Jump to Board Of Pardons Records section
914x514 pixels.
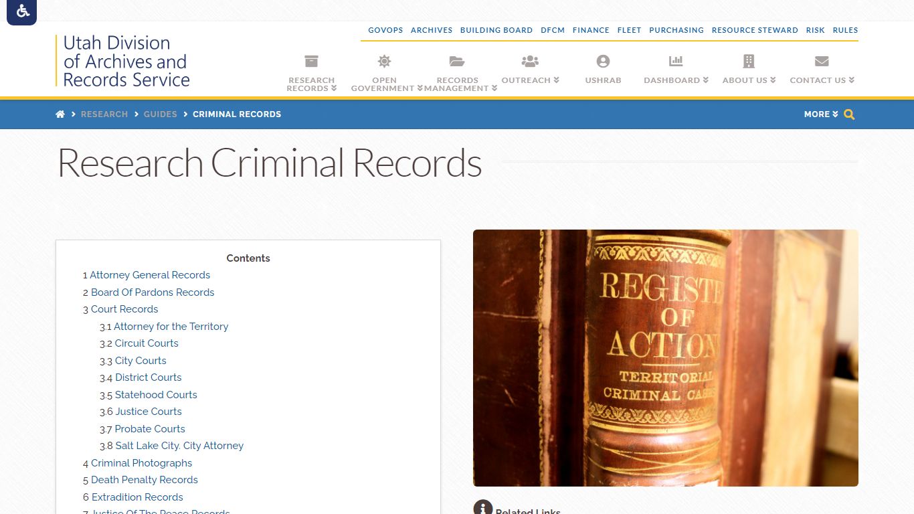(x=153, y=292)
